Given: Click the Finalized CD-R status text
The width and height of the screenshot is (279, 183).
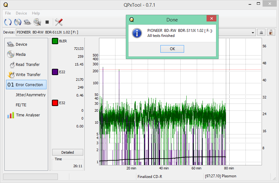Looking at the screenshot, I should tap(150, 177).
